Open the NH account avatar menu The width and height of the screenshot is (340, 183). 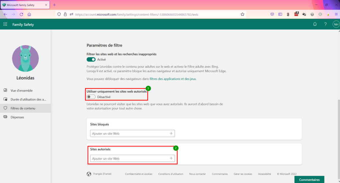tap(336, 24)
